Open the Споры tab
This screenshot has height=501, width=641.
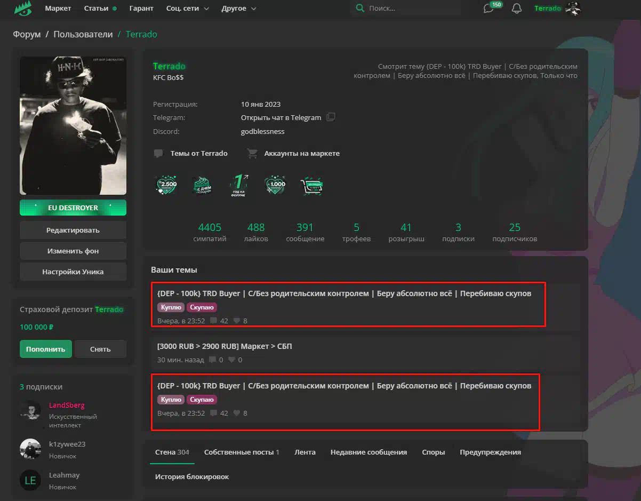433,452
